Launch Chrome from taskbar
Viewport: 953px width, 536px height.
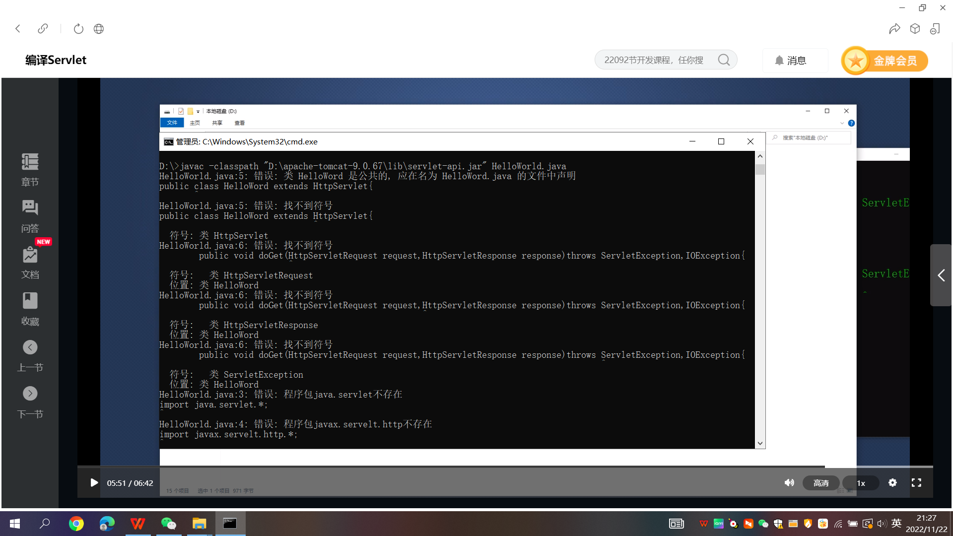pos(76,524)
